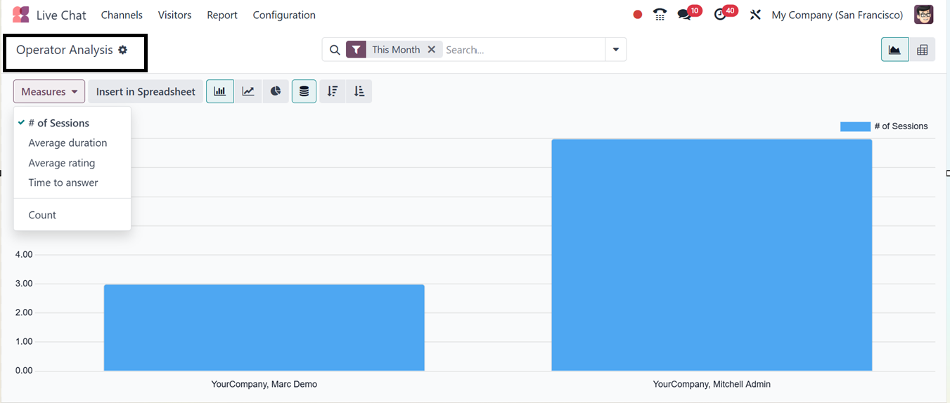Click the This Month filter label

396,50
